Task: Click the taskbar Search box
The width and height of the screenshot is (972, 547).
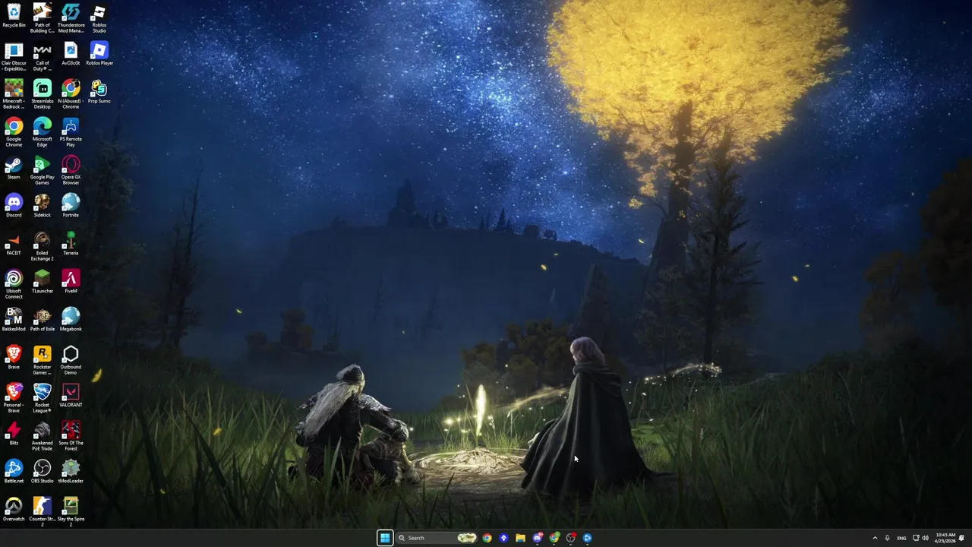Action: [x=437, y=538]
